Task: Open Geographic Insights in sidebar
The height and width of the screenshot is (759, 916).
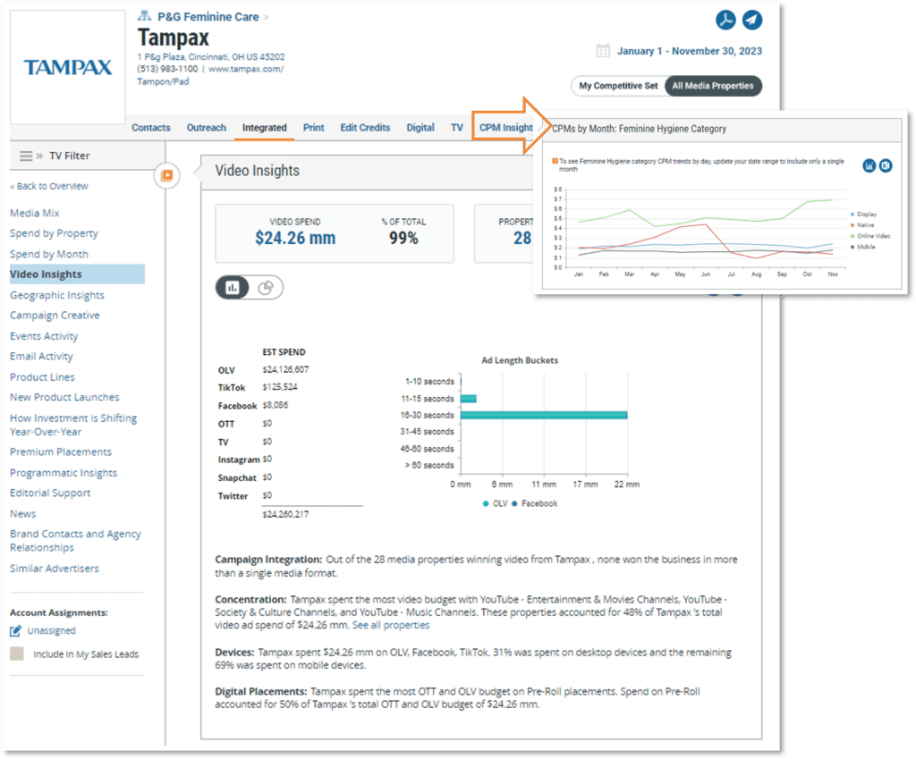Action: (x=57, y=295)
